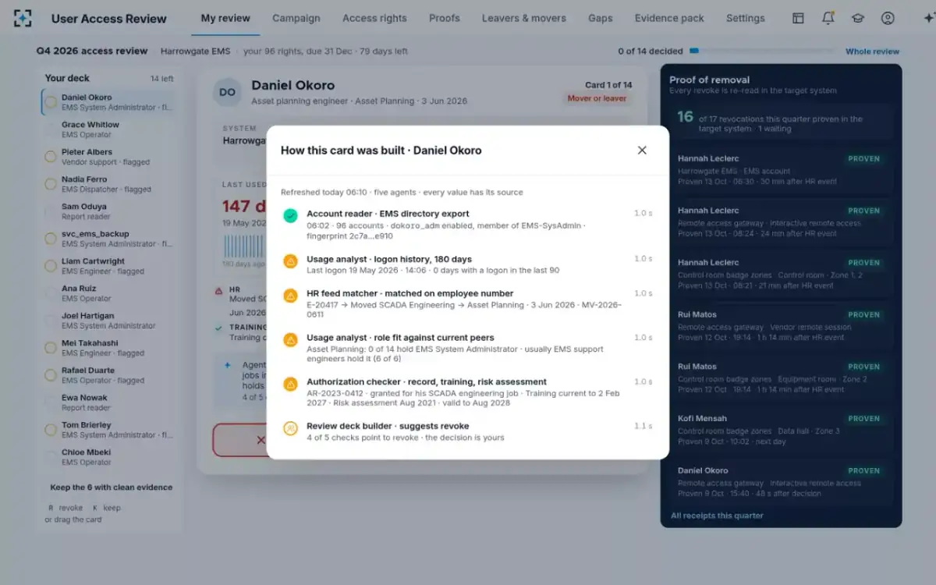Click the 1.1 s timing value

click(643, 426)
